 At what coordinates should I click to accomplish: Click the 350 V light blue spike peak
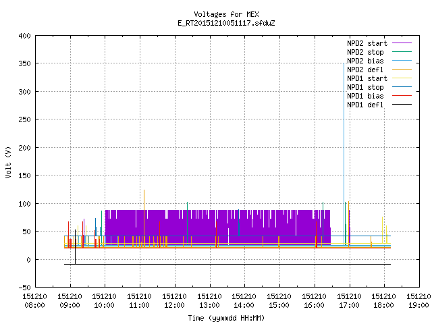[344, 64]
